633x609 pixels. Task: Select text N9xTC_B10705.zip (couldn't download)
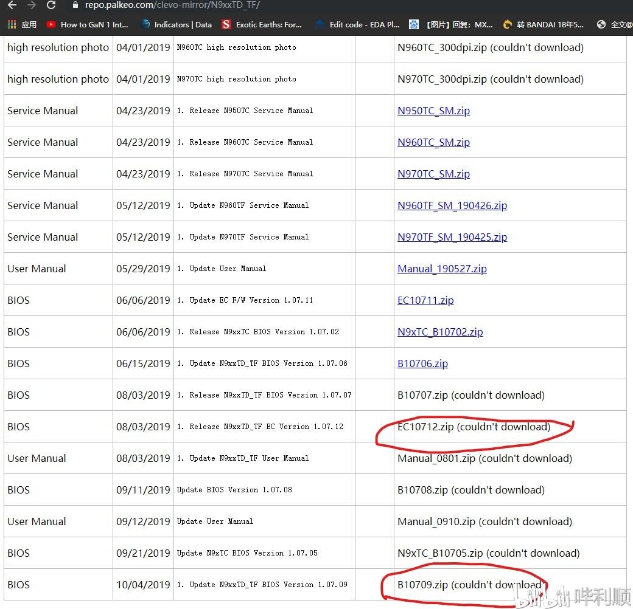click(489, 553)
